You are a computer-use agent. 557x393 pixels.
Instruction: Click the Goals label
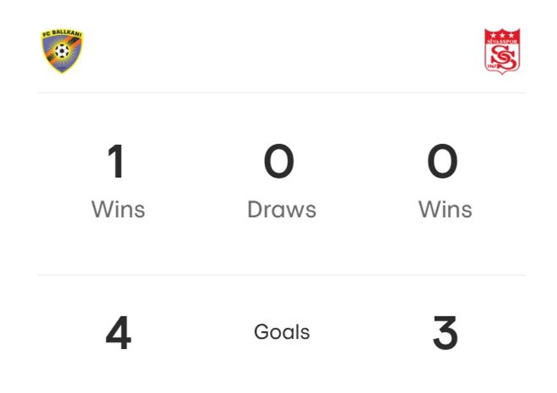point(281,332)
